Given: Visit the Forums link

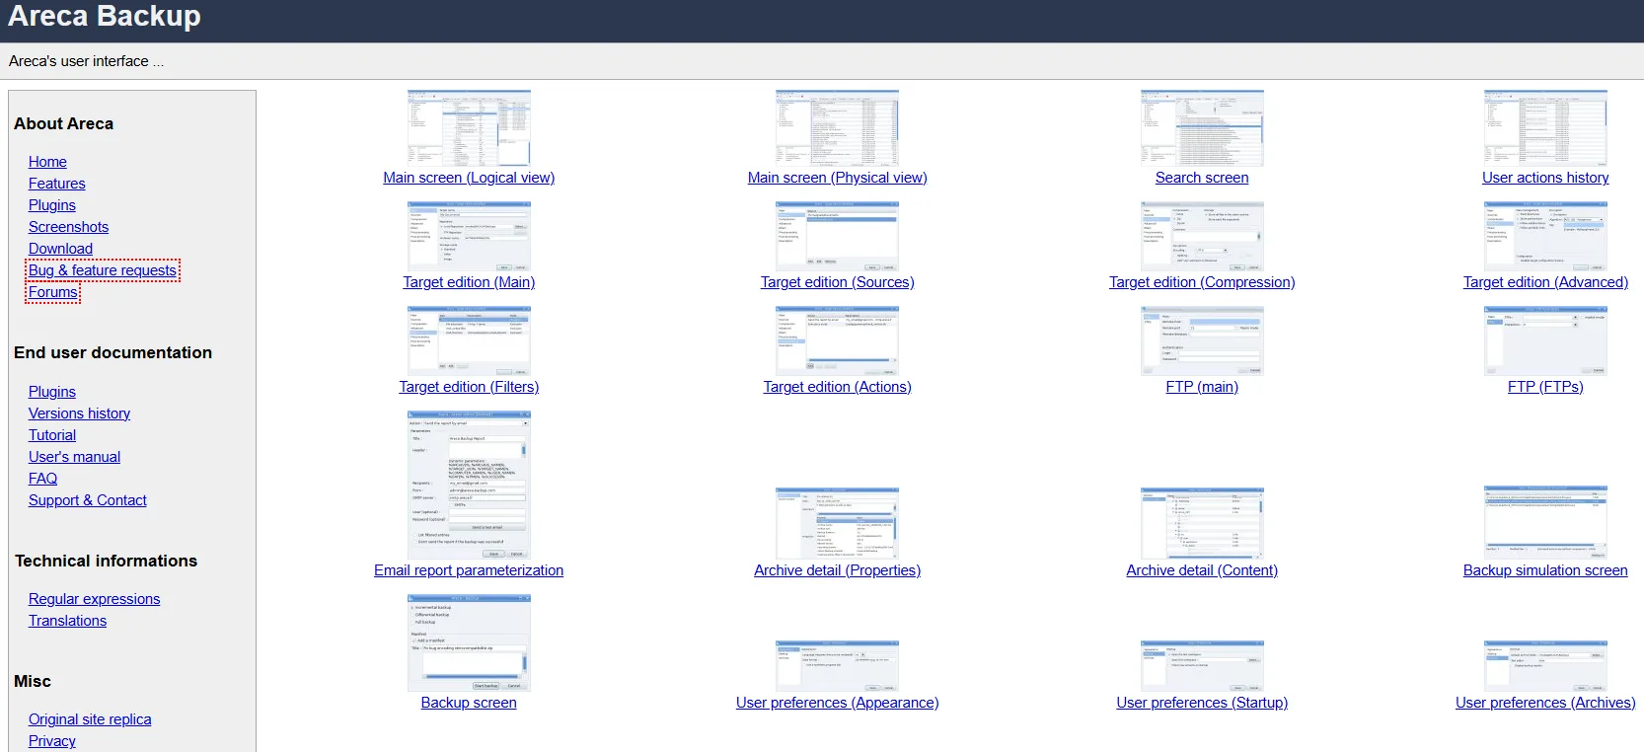Looking at the screenshot, I should click(x=53, y=292).
